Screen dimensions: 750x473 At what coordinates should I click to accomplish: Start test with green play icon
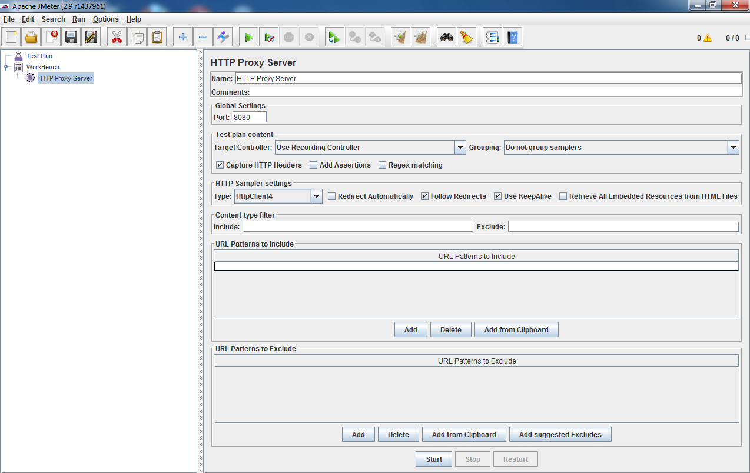click(249, 38)
